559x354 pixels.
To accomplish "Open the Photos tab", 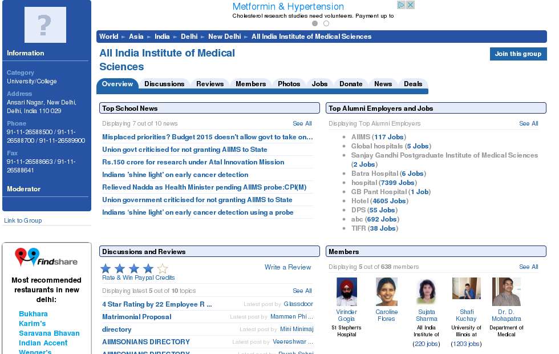I will click(289, 84).
